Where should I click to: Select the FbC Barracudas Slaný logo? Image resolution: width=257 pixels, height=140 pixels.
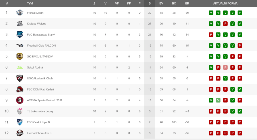20,34
